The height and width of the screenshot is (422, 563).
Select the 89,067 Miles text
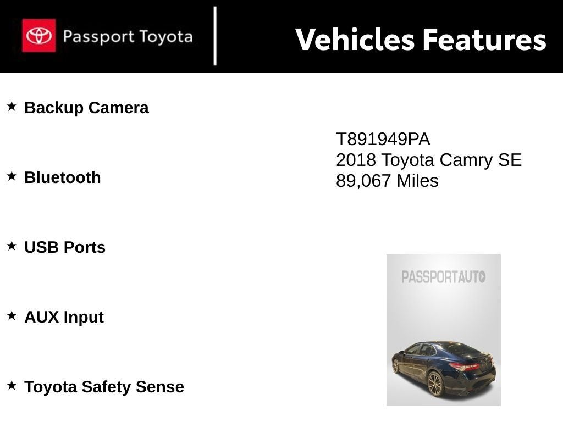tap(387, 181)
